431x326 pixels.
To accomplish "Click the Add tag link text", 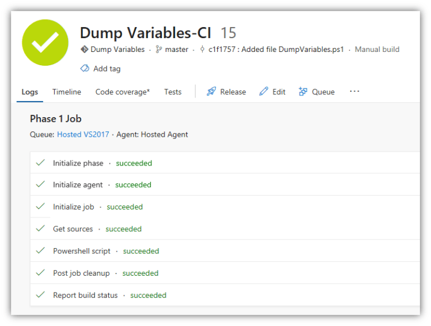I will click(x=107, y=69).
